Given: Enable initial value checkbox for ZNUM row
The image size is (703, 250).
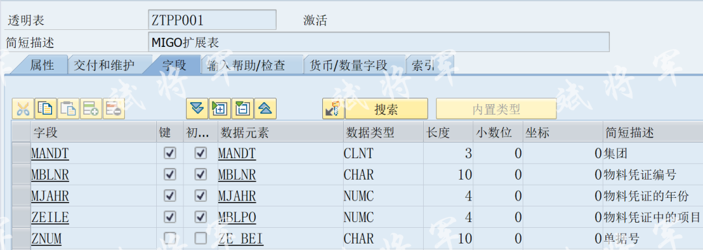Looking at the screenshot, I should (201, 239).
